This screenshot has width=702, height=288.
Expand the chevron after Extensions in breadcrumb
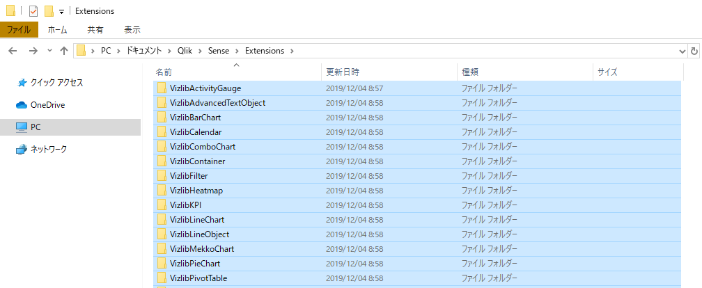(x=292, y=51)
